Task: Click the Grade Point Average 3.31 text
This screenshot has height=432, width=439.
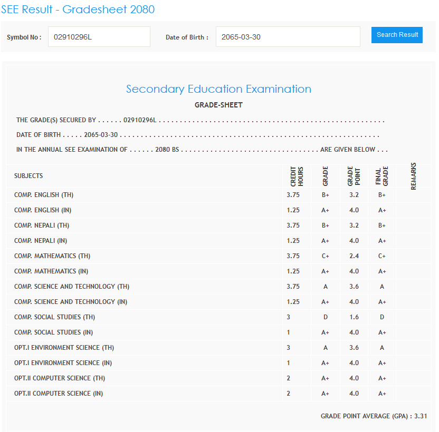Action: (x=374, y=416)
